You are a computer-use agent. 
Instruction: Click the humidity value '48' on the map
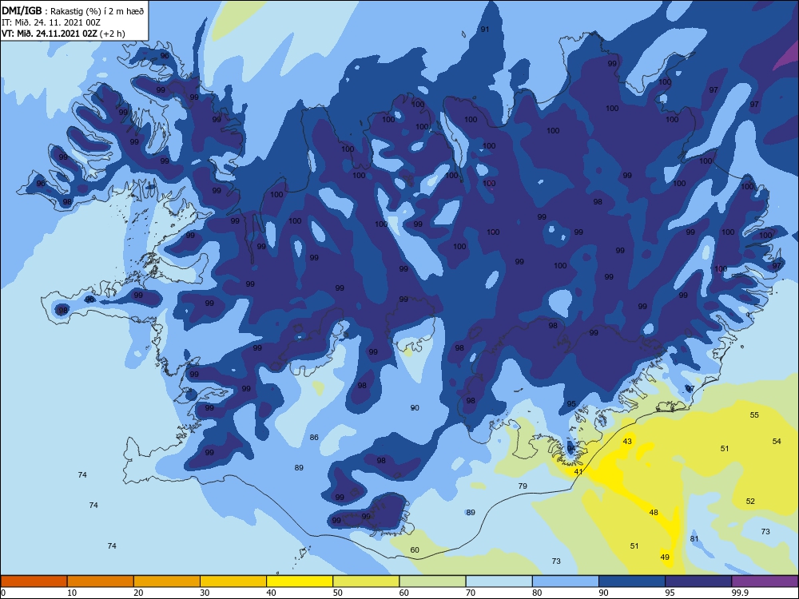[x=654, y=513]
